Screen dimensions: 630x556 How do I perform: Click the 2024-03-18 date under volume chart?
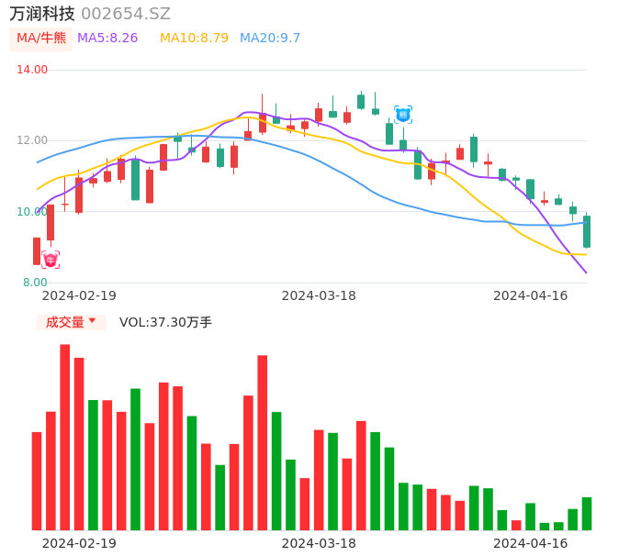(x=319, y=543)
